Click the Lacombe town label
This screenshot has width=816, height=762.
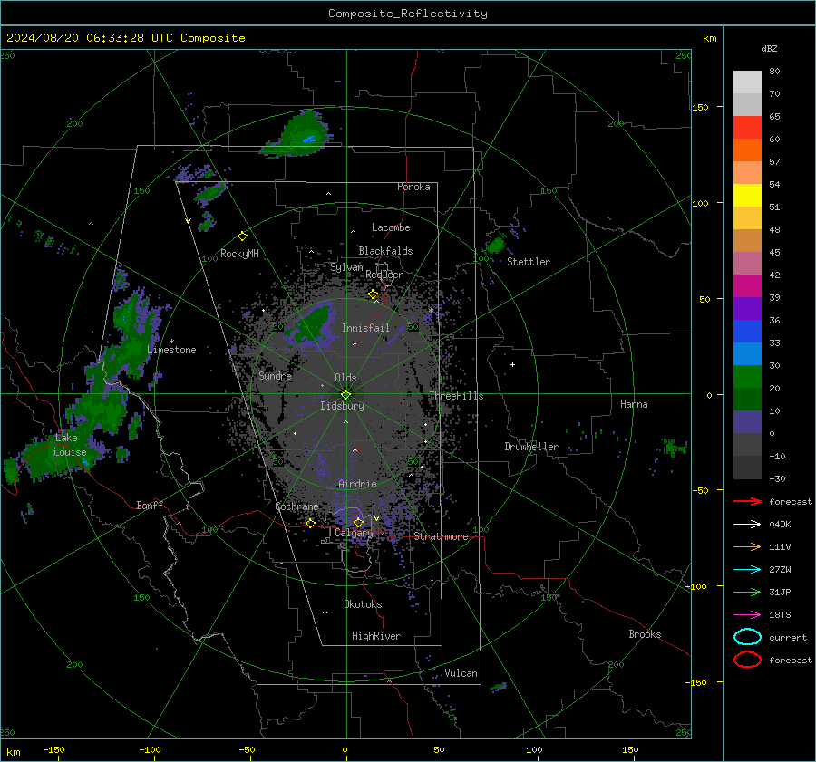(391, 227)
